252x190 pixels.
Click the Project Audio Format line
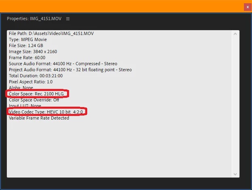(70, 70)
